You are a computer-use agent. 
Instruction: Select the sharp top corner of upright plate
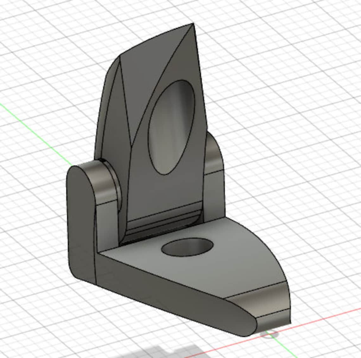[x=193, y=23]
